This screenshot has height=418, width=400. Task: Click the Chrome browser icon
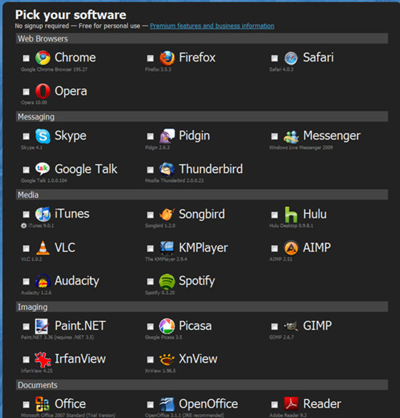[43, 58]
